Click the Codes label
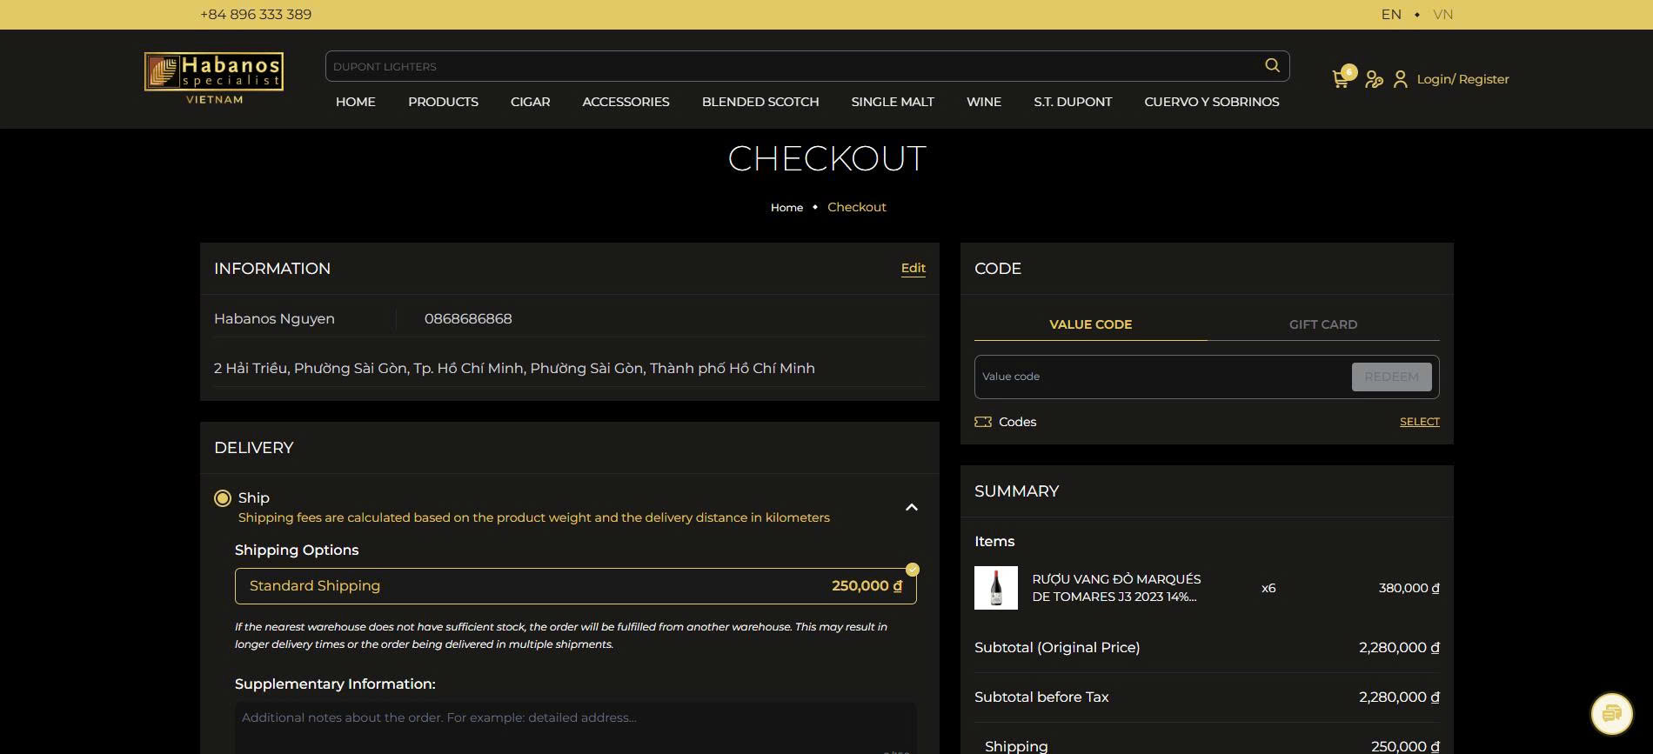This screenshot has width=1653, height=754. [1018, 422]
